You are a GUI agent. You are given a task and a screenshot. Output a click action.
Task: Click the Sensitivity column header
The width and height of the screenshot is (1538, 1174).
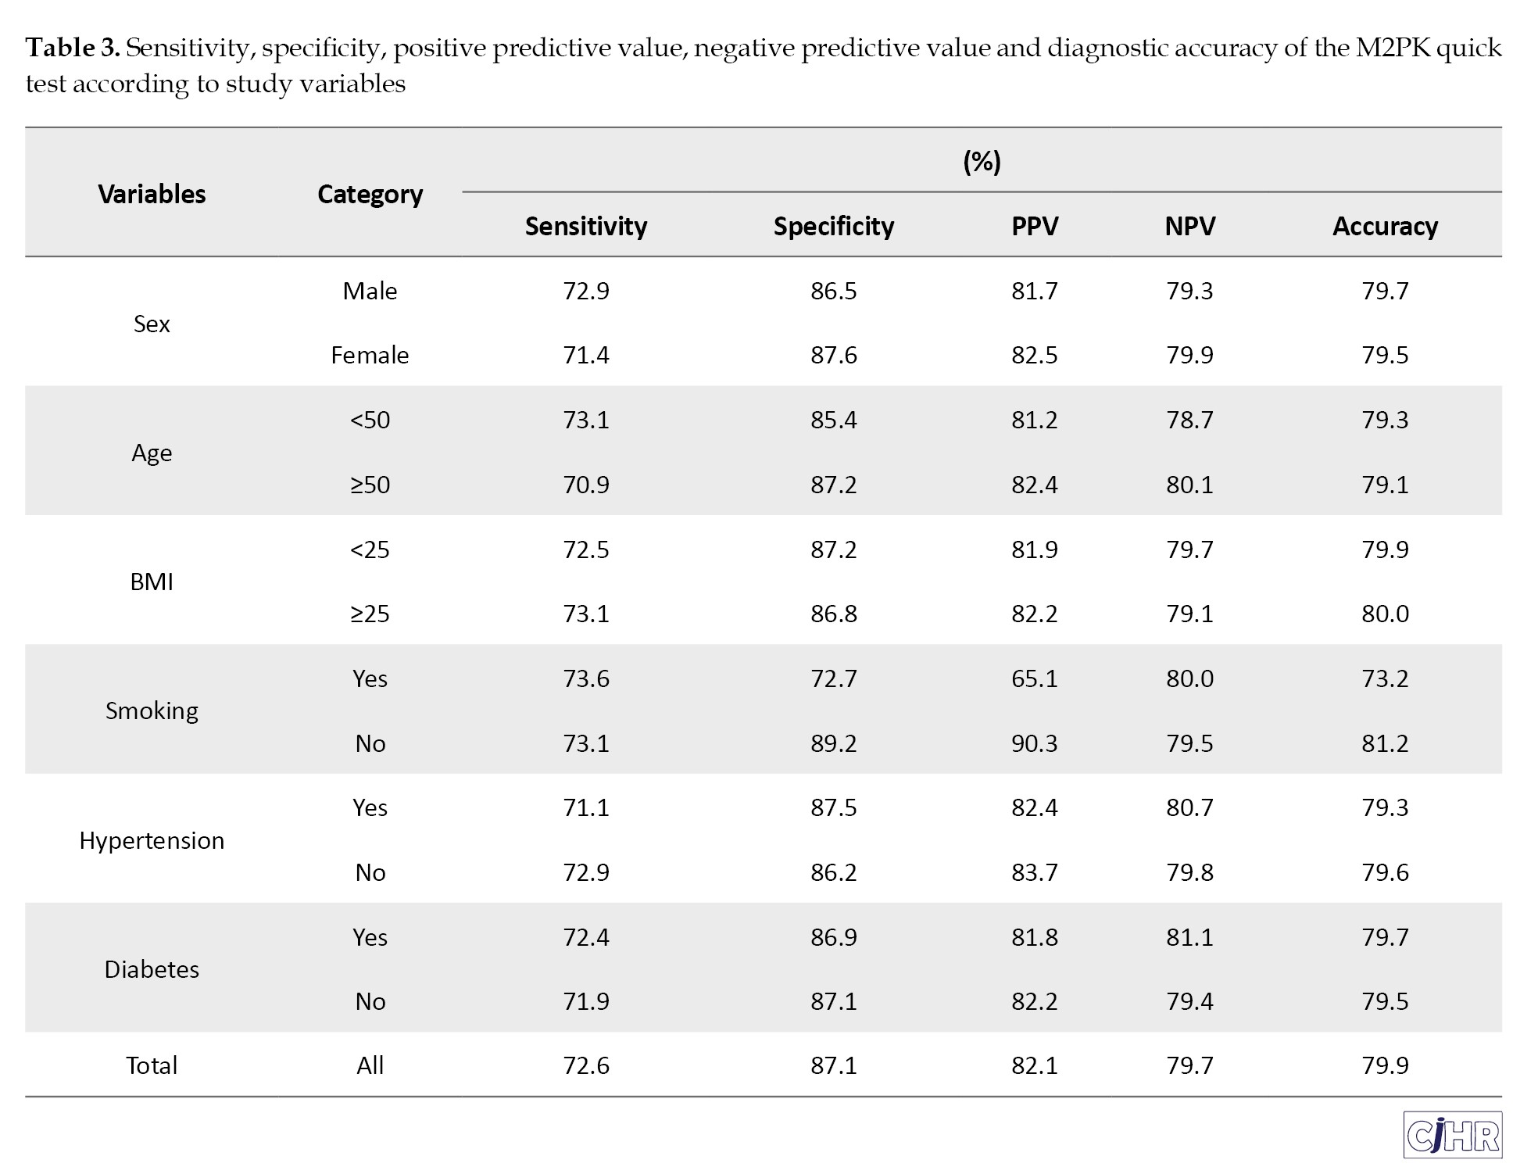tap(586, 226)
